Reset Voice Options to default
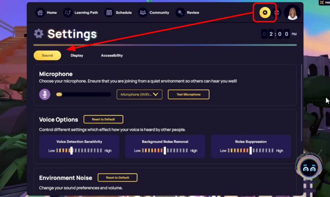The height and width of the screenshot is (197, 330). tap(103, 119)
